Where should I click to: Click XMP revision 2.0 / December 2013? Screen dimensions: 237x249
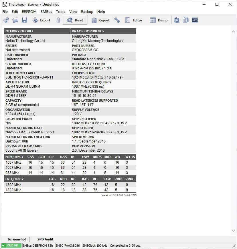(88, 150)
